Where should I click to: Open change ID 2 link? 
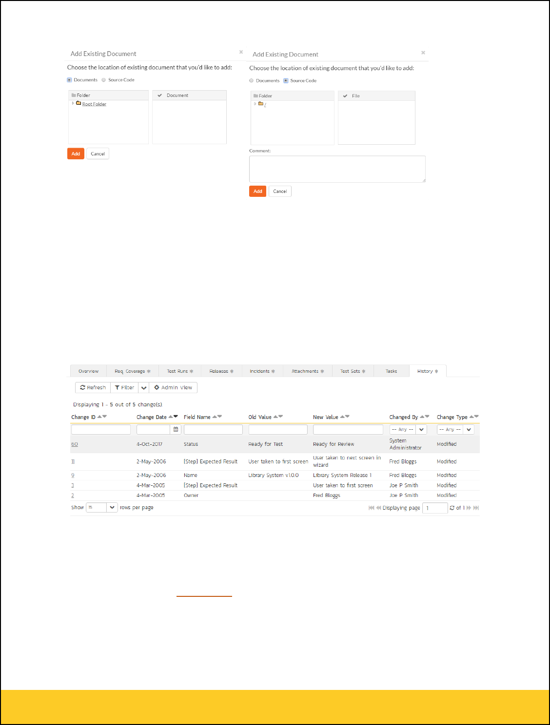(x=73, y=496)
